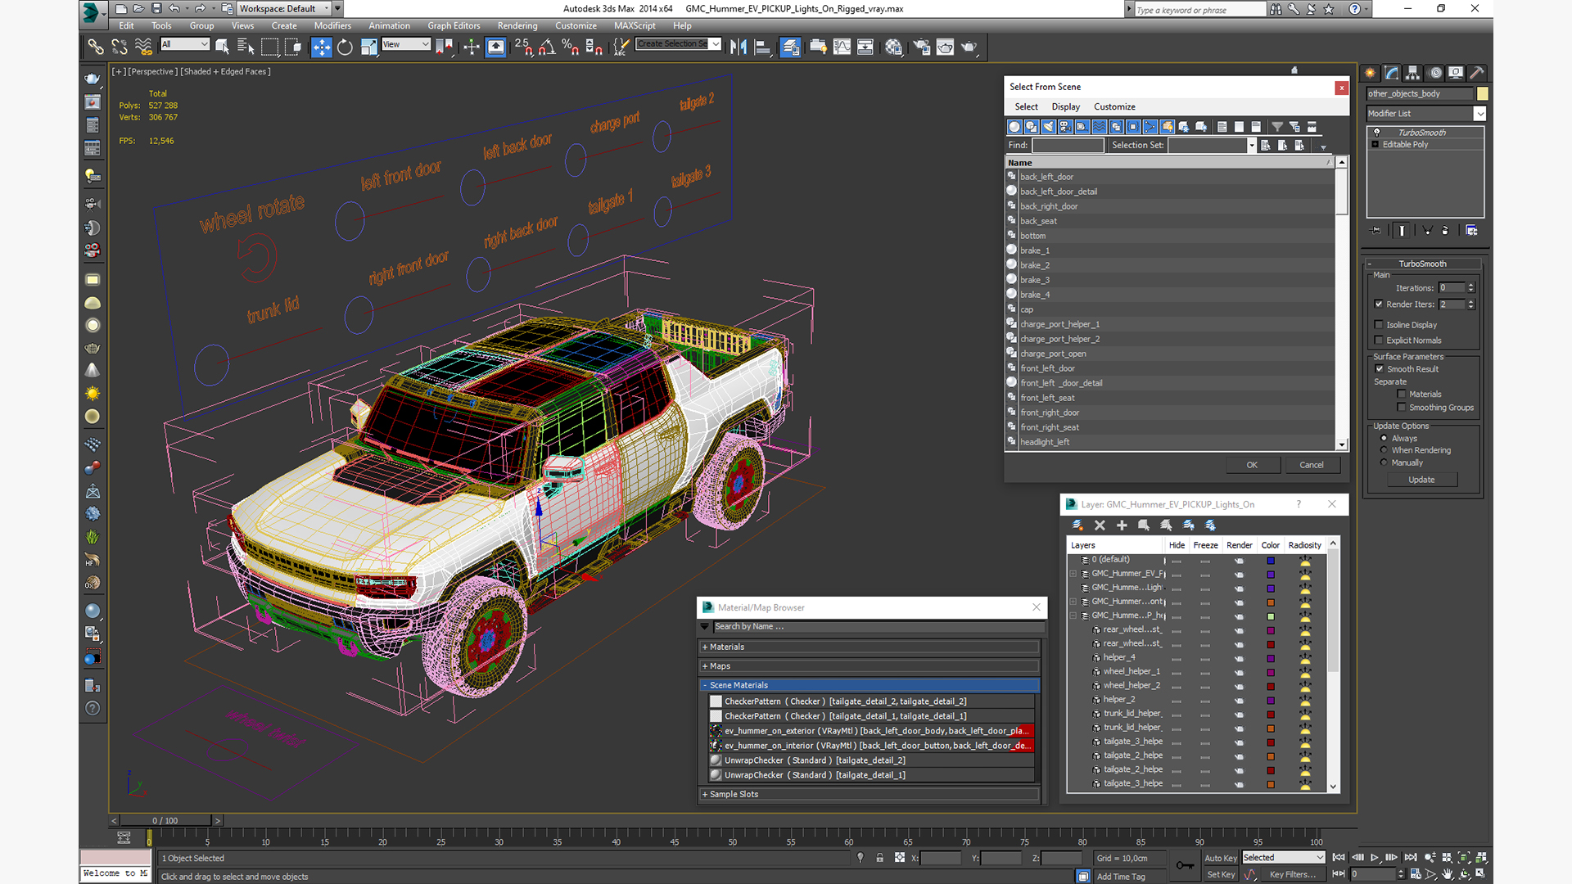Open the Display menu in Select From Scene
This screenshot has height=884, width=1572.
(x=1065, y=106)
